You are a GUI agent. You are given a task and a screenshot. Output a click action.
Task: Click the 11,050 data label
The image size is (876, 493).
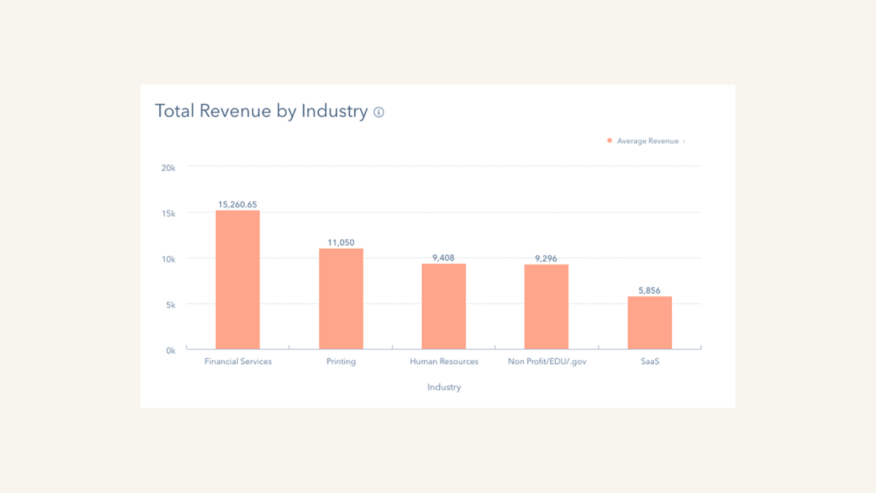341,242
